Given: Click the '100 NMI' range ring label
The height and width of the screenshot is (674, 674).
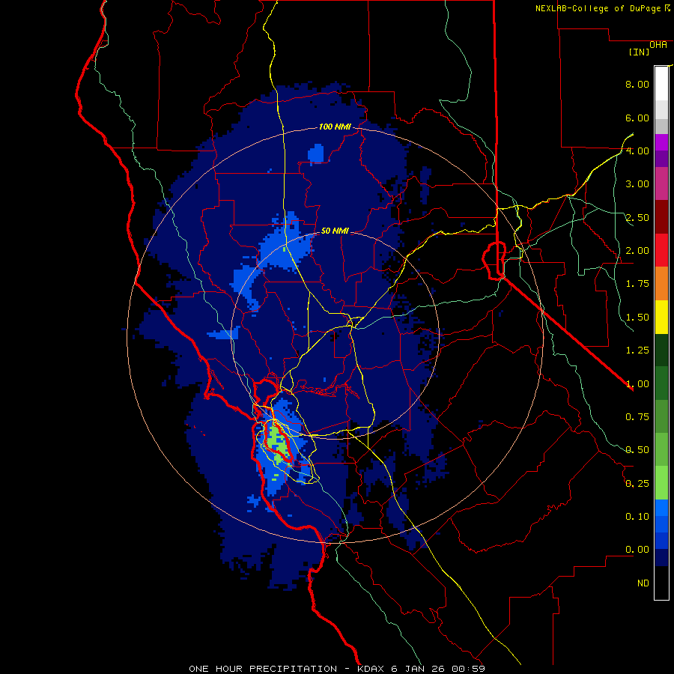Looking at the screenshot, I should tap(335, 127).
